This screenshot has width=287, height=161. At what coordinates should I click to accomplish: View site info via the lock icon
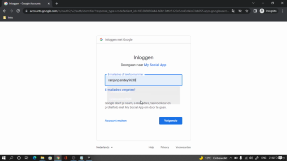point(26,11)
